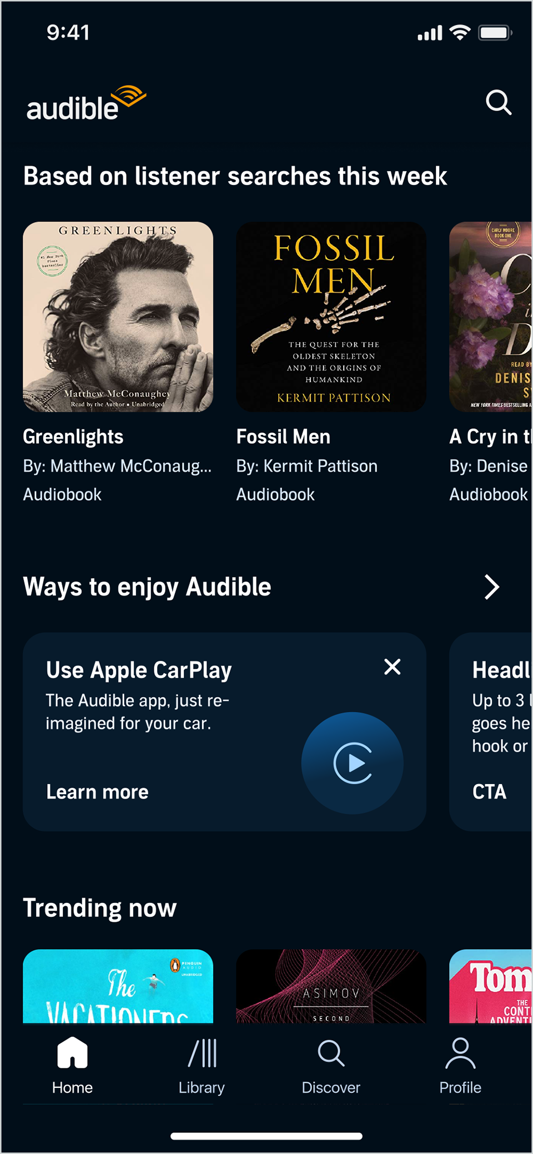The width and height of the screenshot is (533, 1154).
Task: Click the CTA link on Headline card
Action: tap(489, 792)
